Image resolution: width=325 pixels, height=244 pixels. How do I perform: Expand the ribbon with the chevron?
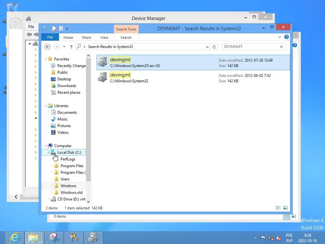(x=280, y=37)
